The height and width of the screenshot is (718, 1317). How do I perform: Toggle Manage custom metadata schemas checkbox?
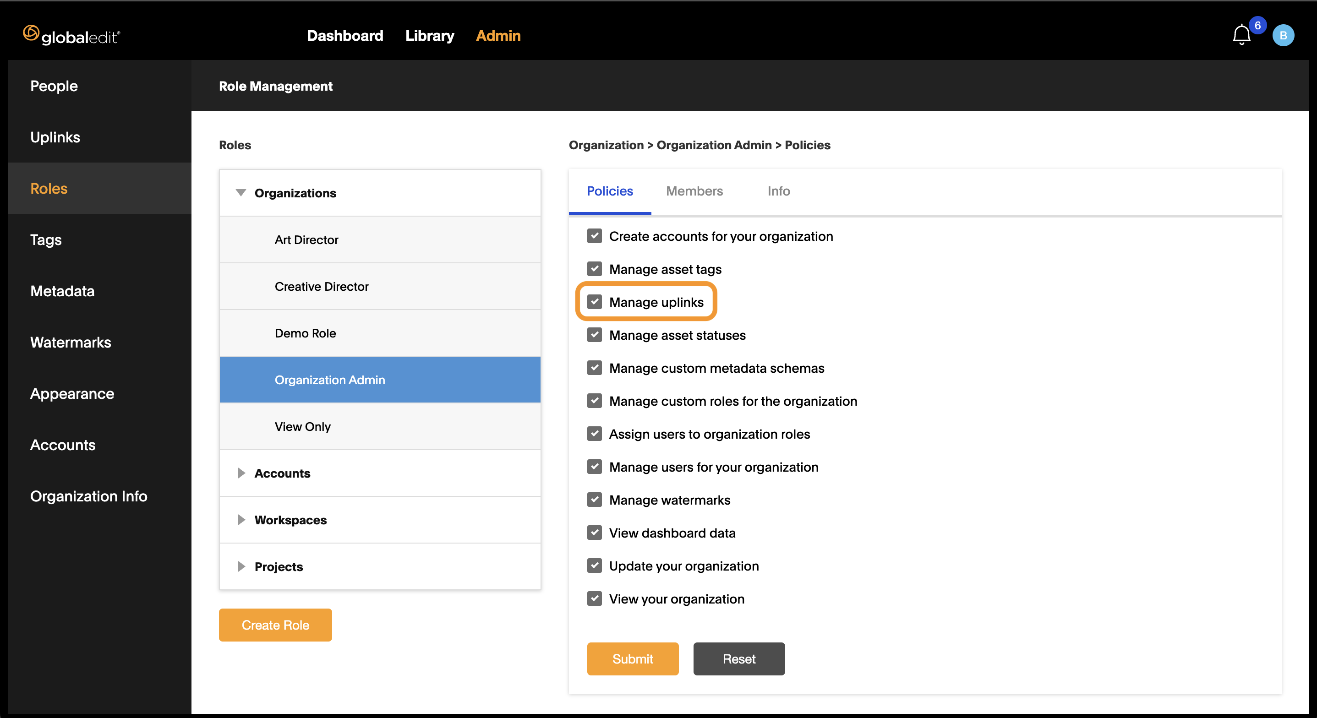click(x=594, y=368)
